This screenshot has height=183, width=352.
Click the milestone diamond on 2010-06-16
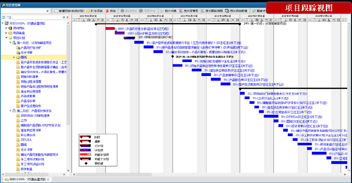click(x=172, y=57)
